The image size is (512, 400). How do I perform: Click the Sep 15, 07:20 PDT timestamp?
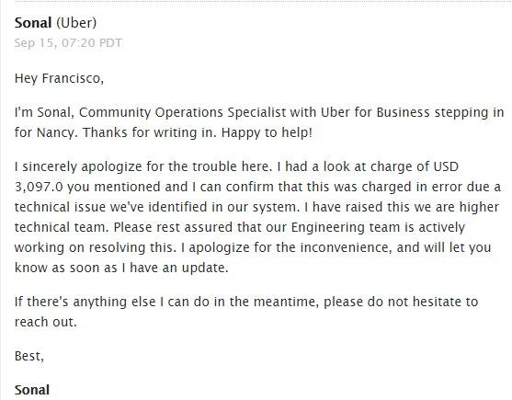pyautogui.click(x=68, y=43)
